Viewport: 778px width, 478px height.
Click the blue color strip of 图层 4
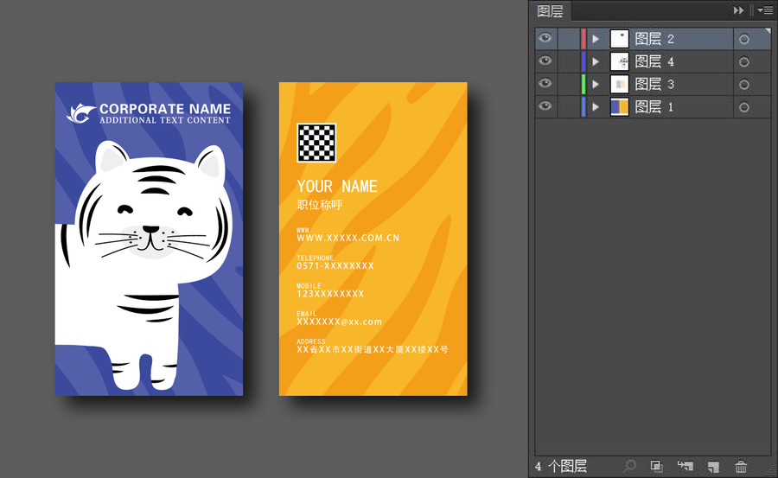point(583,61)
